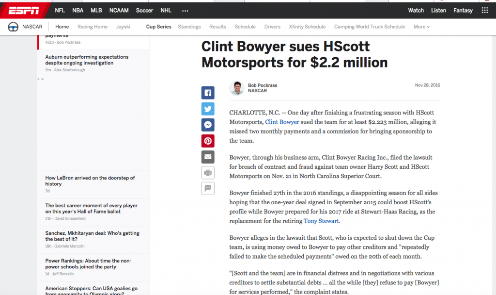Print the article
This screenshot has width=496, height=295.
pyautogui.click(x=208, y=173)
